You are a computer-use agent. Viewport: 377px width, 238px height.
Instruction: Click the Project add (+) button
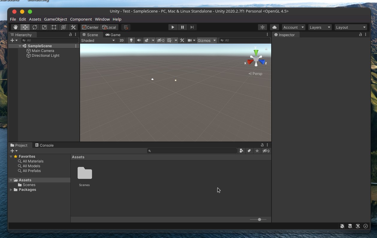(14, 151)
